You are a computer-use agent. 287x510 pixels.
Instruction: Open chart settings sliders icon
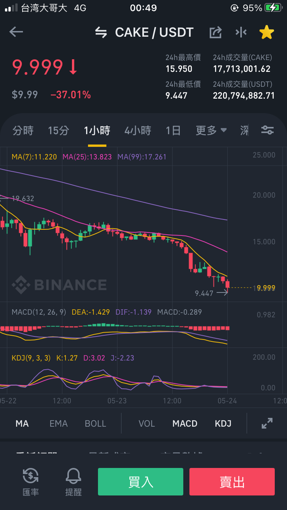tap(267, 130)
